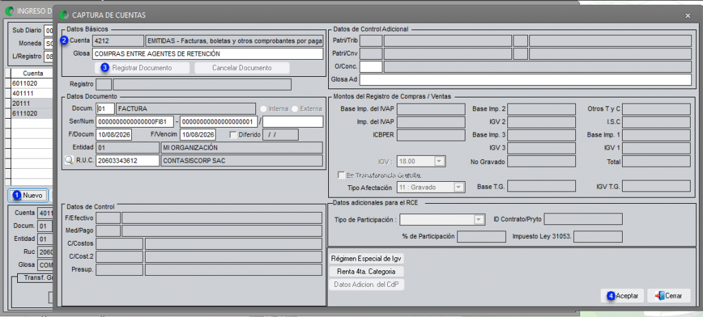Click the L/Registro field in Ingreso window
The image size is (703, 317).
[x=49, y=56]
